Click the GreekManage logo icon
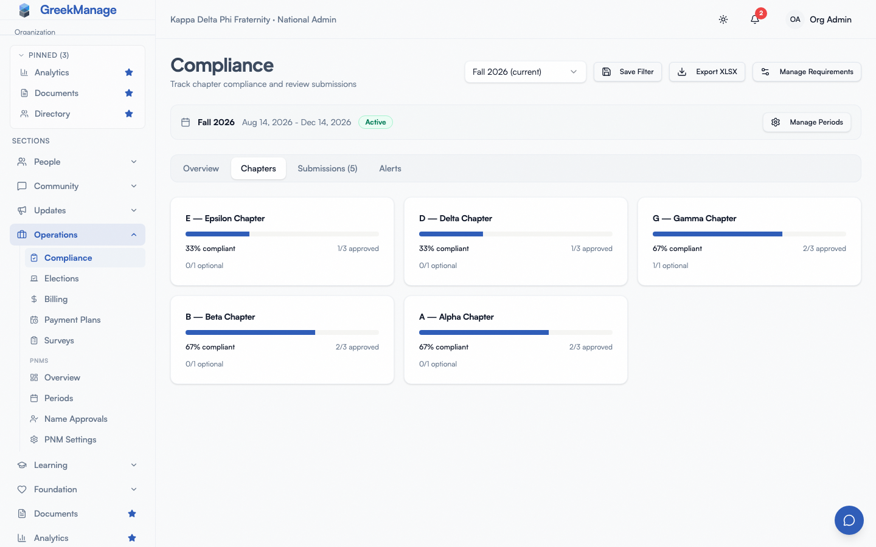The image size is (876, 547). point(24,10)
